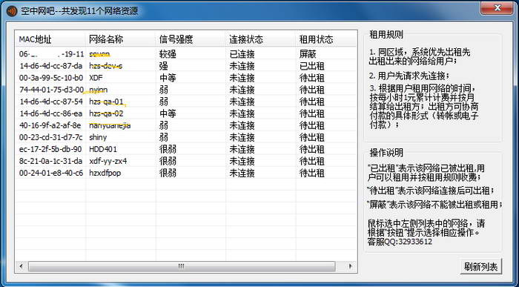Select network xdf-yy-zx4
The height and width of the screenshot is (287, 519).
coord(108,161)
